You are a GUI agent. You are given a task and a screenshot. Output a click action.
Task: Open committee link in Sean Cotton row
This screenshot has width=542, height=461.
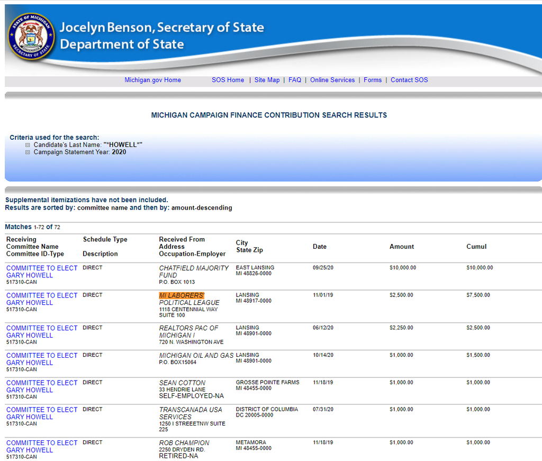(x=42, y=386)
